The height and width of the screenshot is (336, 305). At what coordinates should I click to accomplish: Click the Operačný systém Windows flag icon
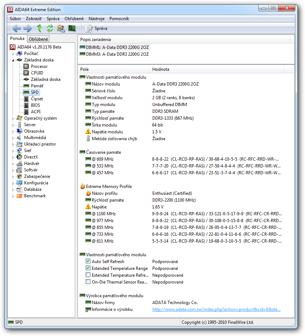coord(19,118)
